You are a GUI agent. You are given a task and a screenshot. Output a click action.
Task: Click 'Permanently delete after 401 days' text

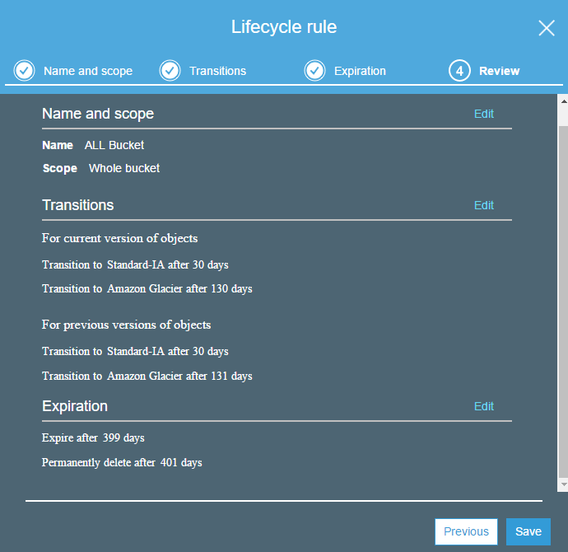pos(122,463)
